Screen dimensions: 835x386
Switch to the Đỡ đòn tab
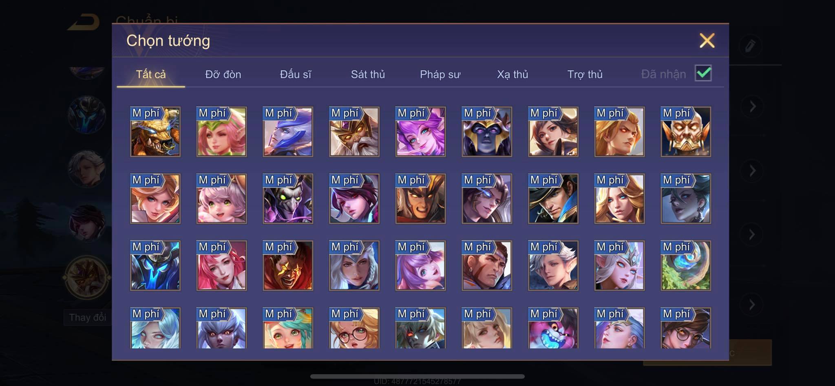[x=223, y=74]
